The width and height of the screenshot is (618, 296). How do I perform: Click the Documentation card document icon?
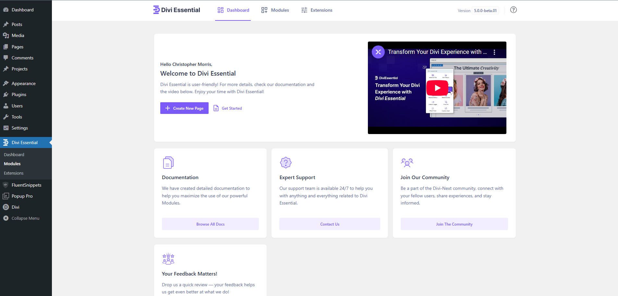click(x=168, y=163)
